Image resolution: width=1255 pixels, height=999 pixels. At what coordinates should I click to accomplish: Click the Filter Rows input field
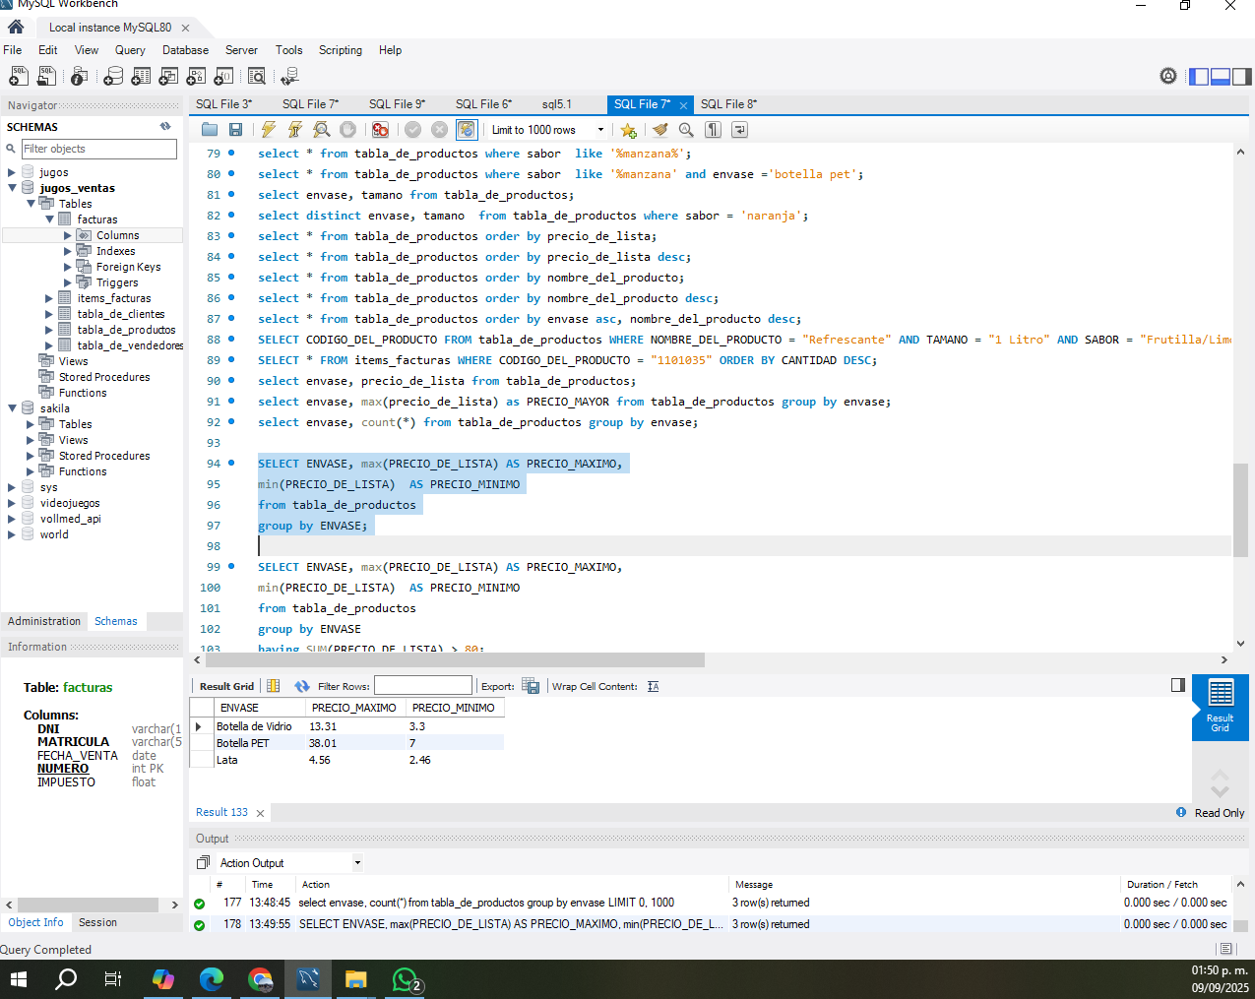click(423, 686)
